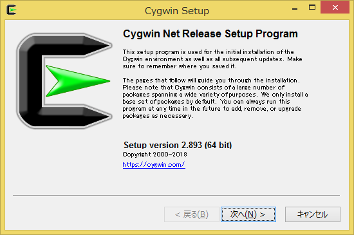Click the 'Cygwin Net Release Setup Program' heading
The height and width of the screenshot is (235, 354).
(x=210, y=34)
